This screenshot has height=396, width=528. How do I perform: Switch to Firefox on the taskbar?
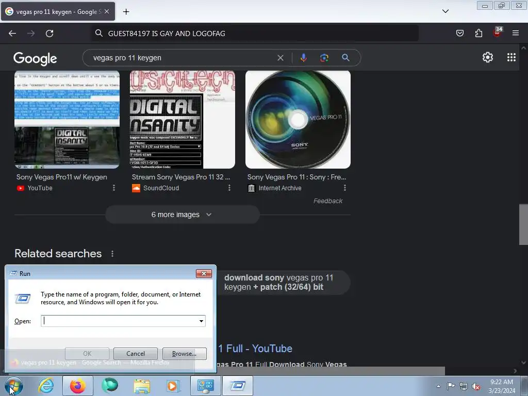tap(78, 386)
